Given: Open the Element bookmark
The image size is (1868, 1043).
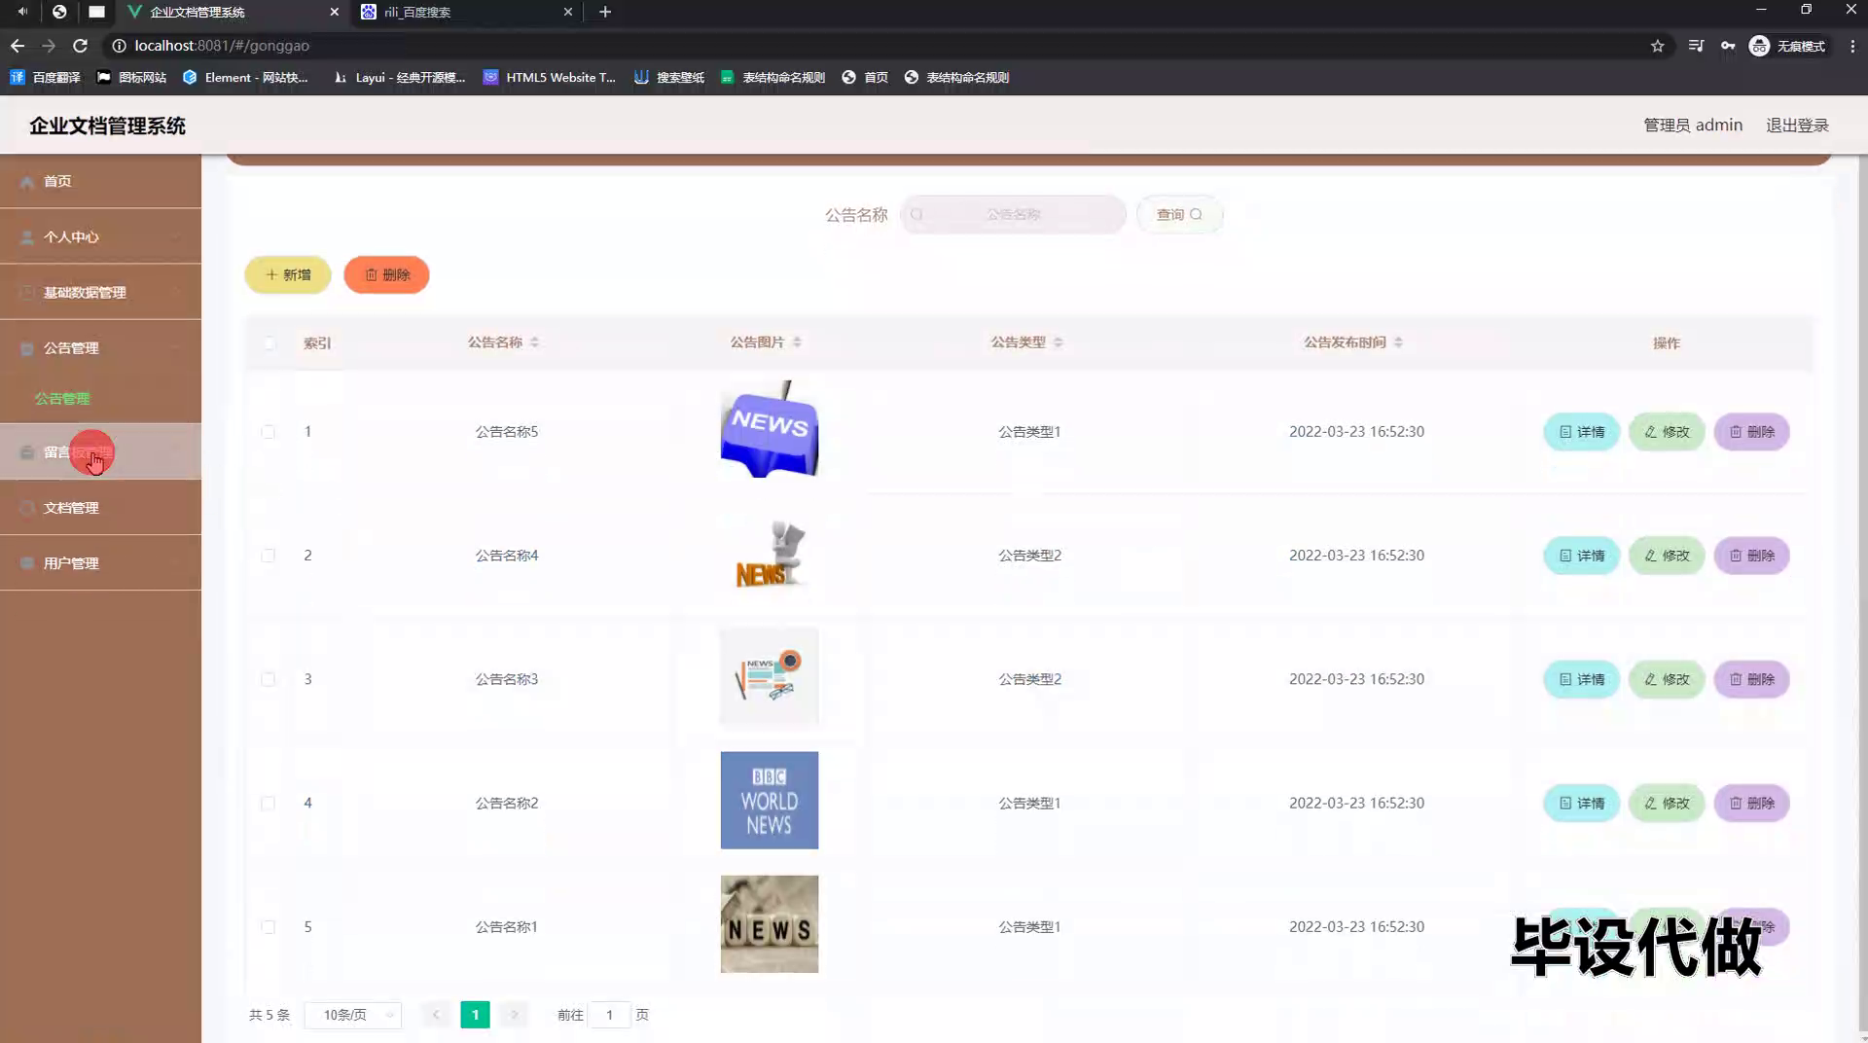Looking at the screenshot, I should coord(245,78).
